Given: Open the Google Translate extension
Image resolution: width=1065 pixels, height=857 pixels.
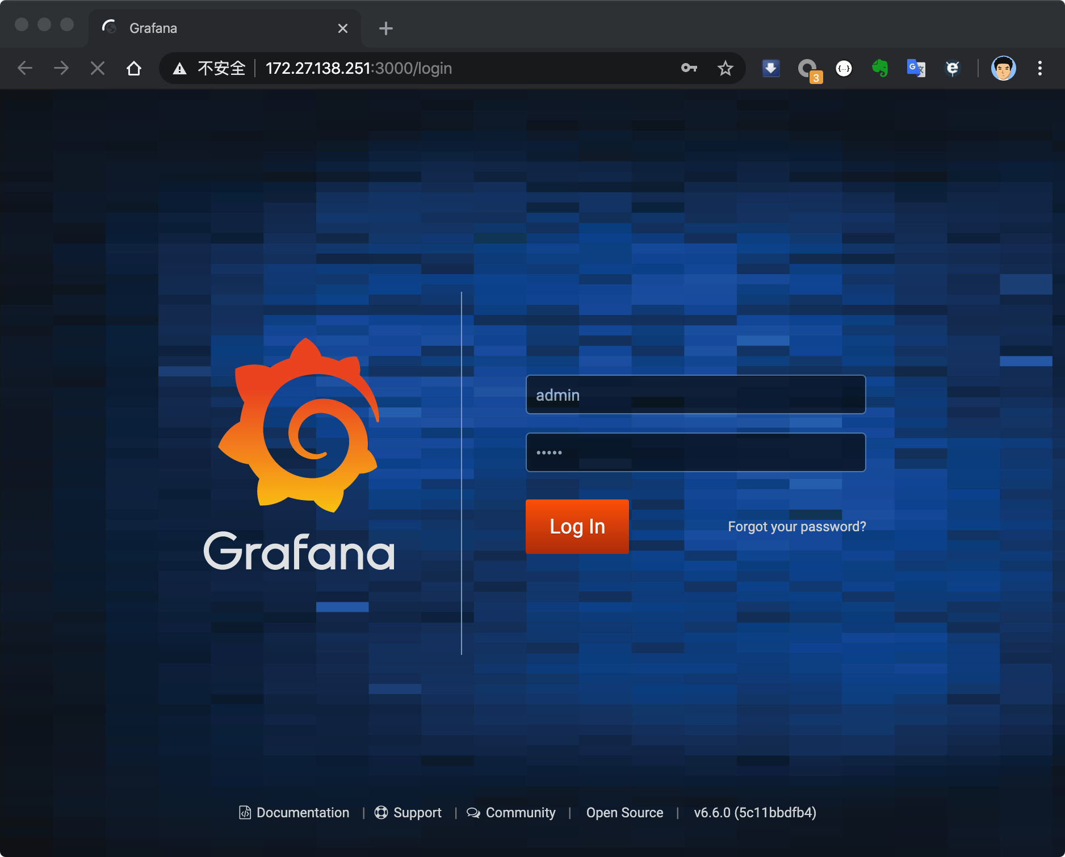Looking at the screenshot, I should (916, 69).
